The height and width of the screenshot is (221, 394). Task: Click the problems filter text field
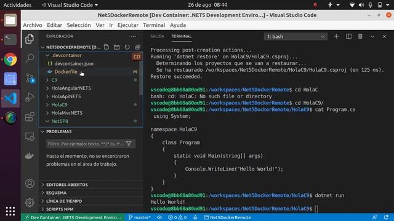(x=86, y=144)
